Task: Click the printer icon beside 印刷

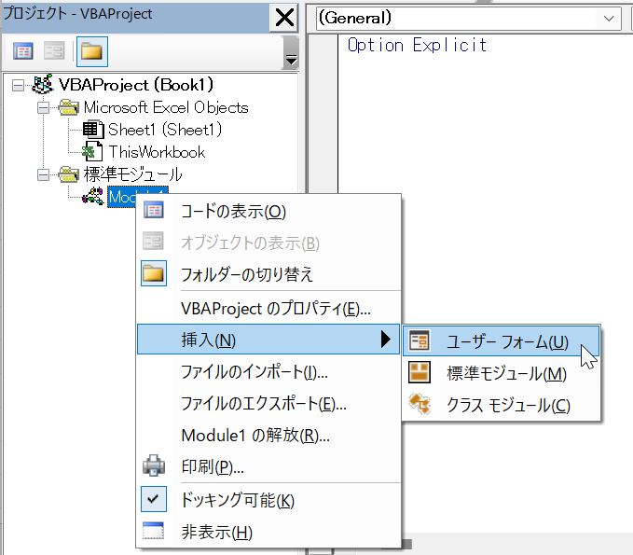Action: point(154,465)
